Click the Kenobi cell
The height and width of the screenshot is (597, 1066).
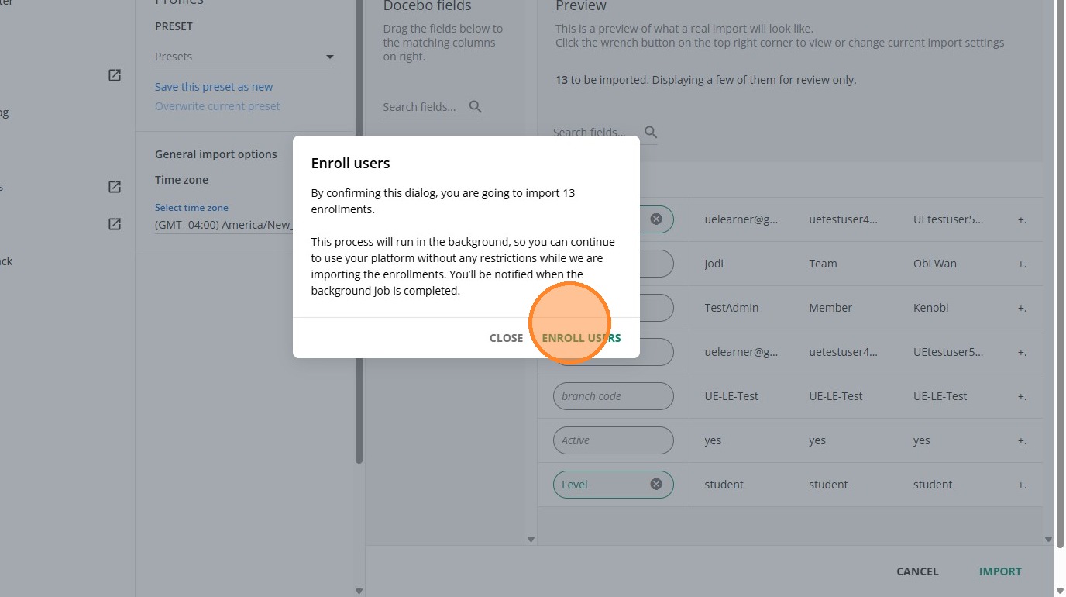pos(931,308)
